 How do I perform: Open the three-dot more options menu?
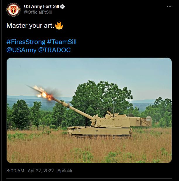169,7
